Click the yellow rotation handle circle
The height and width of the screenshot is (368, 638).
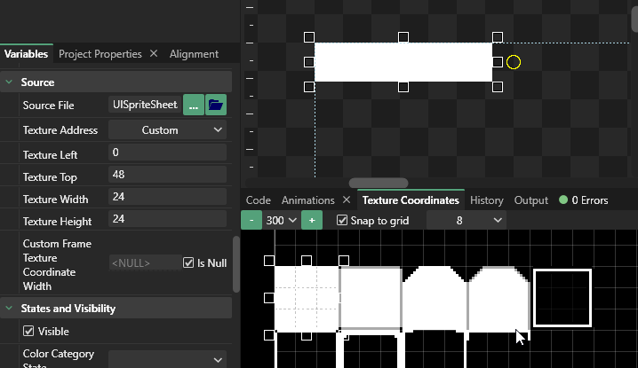pyautogui.click(x=514, y=62)
